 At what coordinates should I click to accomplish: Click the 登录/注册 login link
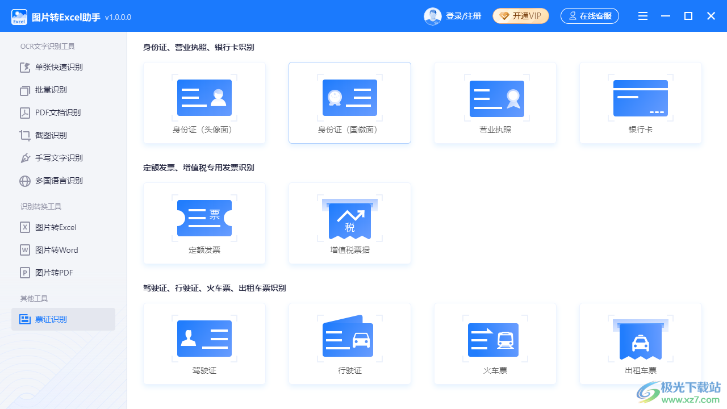[x=463, y=16]
